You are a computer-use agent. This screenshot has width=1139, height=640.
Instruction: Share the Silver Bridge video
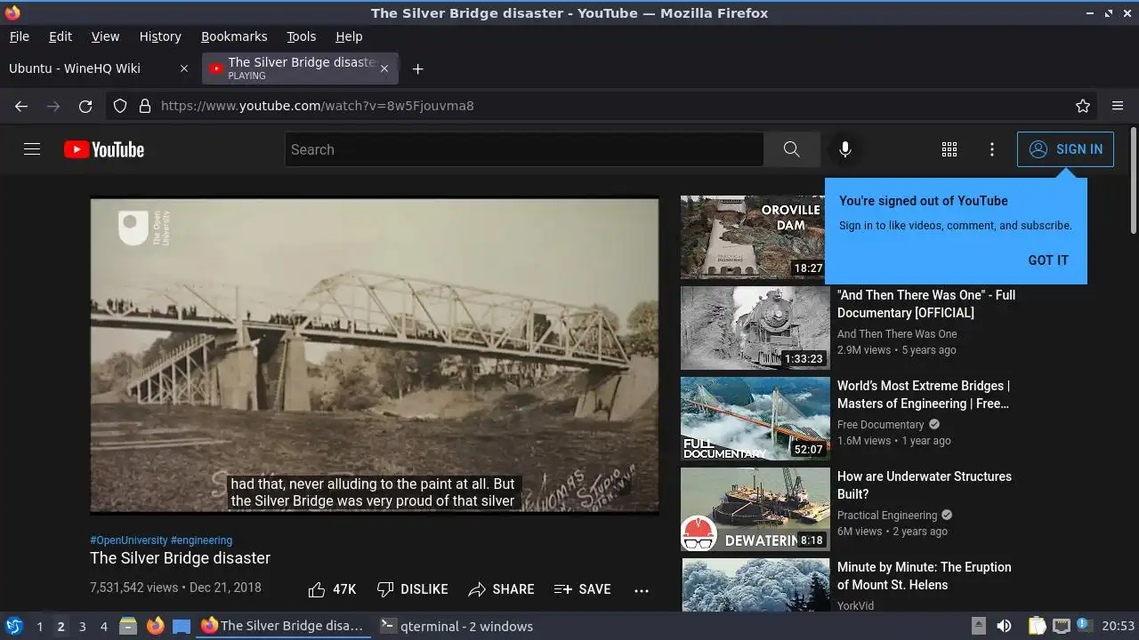[x=501, y=589]
